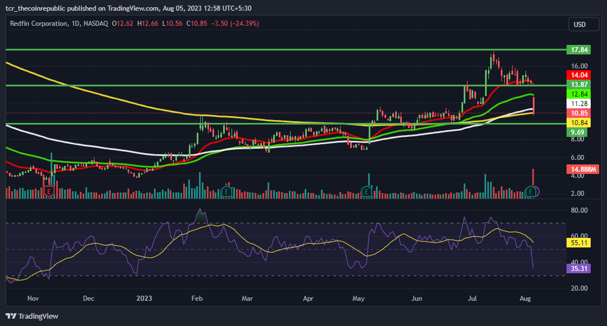Select the 13.87 green level label
This screenshot has height=326, width=607.
[579, 85]
